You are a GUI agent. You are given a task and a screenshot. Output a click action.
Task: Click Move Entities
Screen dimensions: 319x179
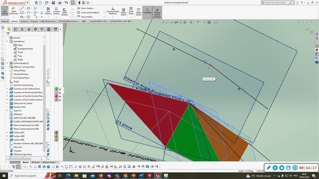point(85,17)
